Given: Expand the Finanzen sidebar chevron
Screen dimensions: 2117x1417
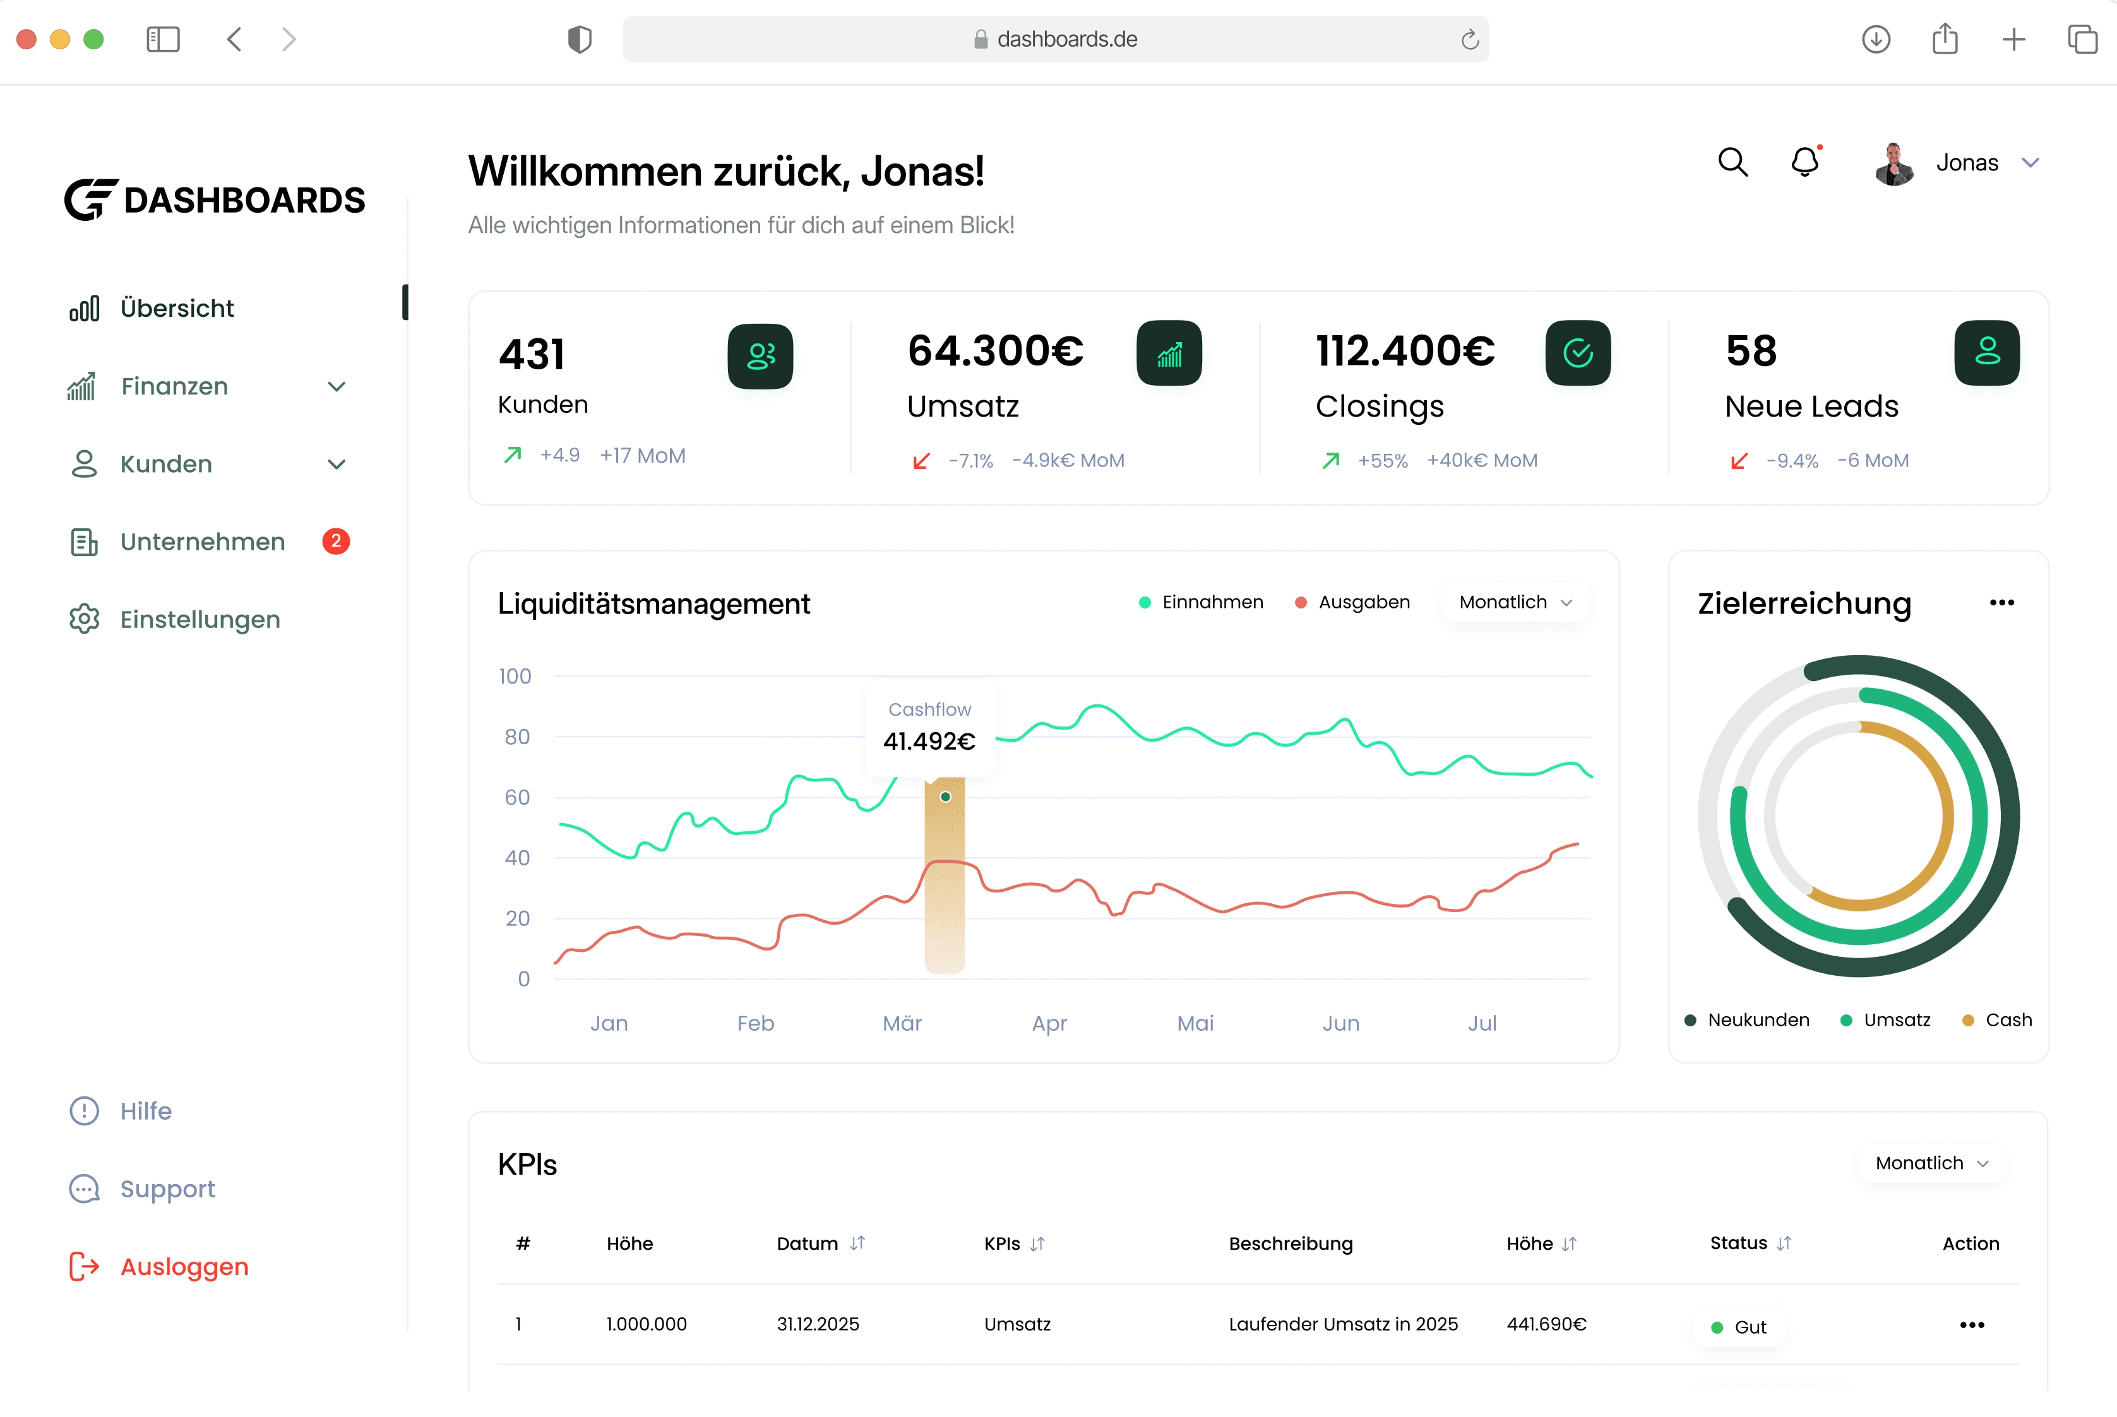Looking at the screenshot, I should pyautogui.click(x=337, y=387).
